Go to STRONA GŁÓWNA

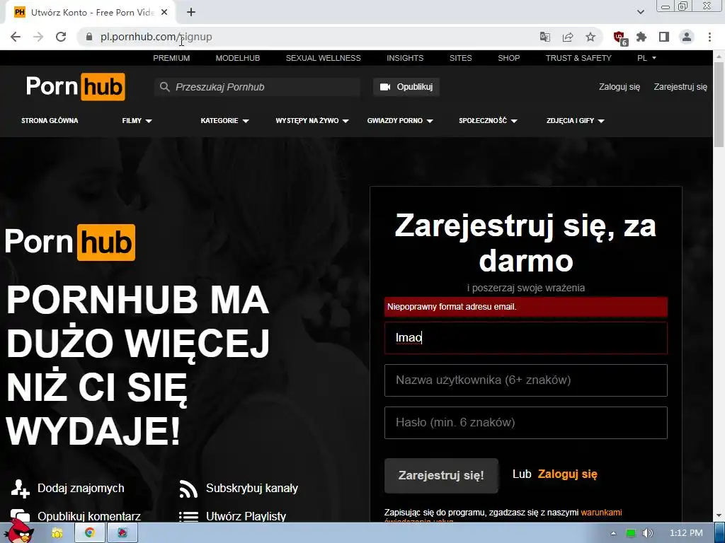pyautogui.click(x=50, y=120)
